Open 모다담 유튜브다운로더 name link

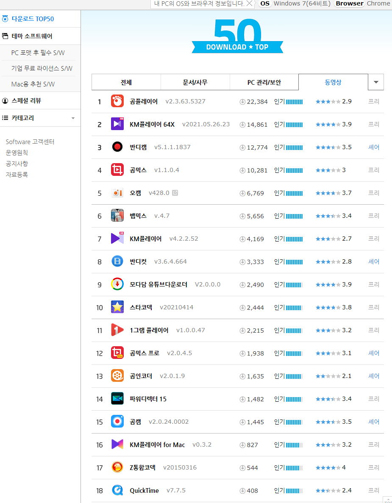pos(158,284)
